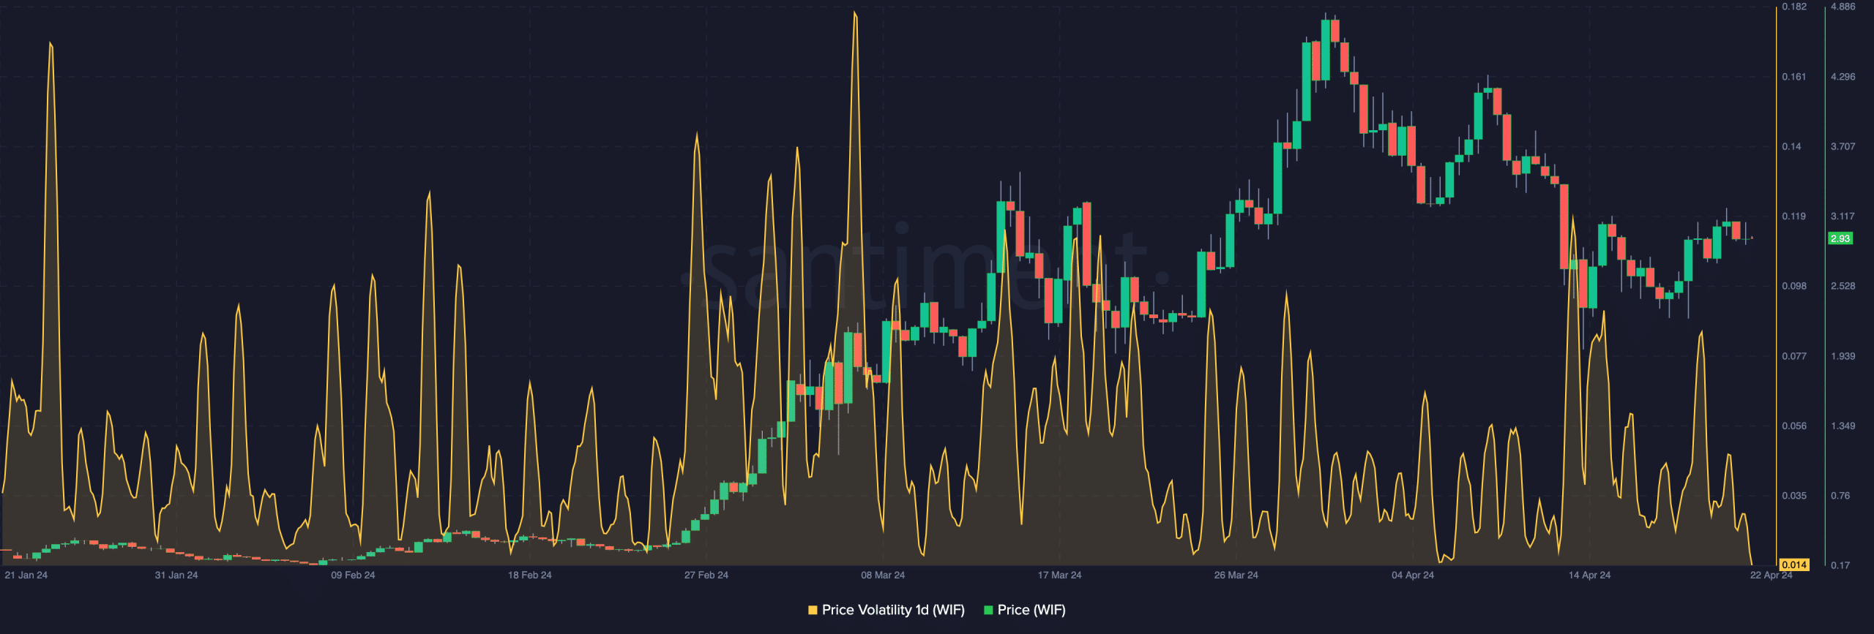Image resolution: width=1874 pixels, height=634 pixels.
Task: Click the 0.119 volatility axis value
Action: pyautogui.click(x=1794, y=216)
